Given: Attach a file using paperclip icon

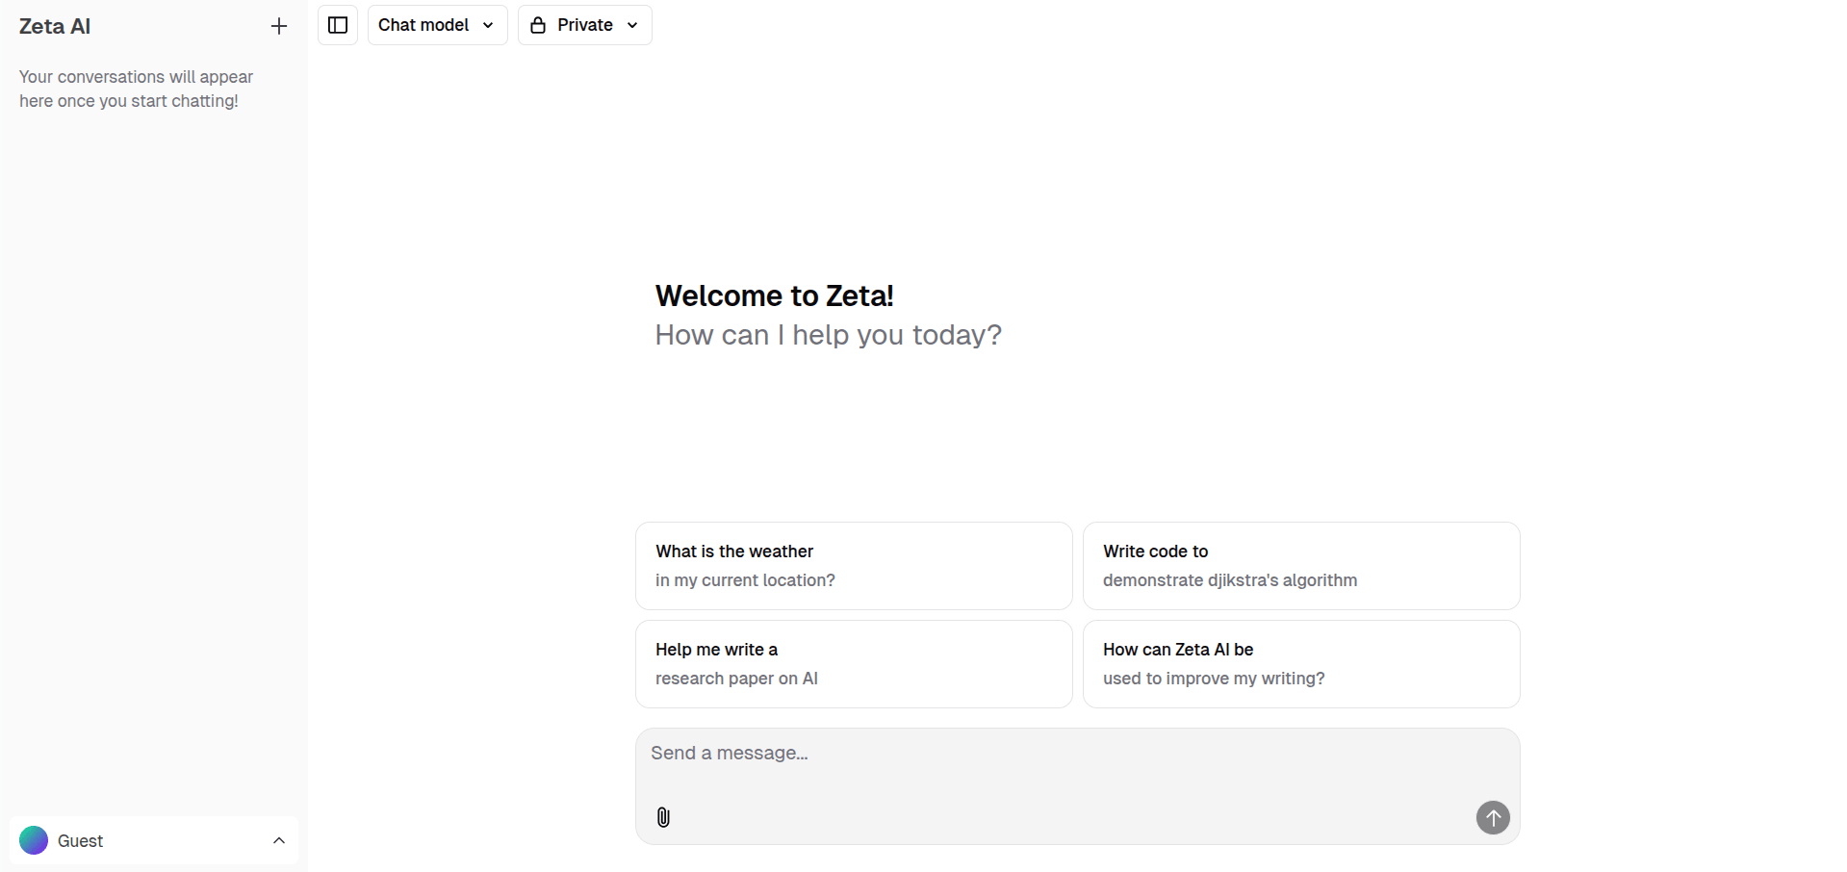Looking at the screenshot, I should pos(663,817).
